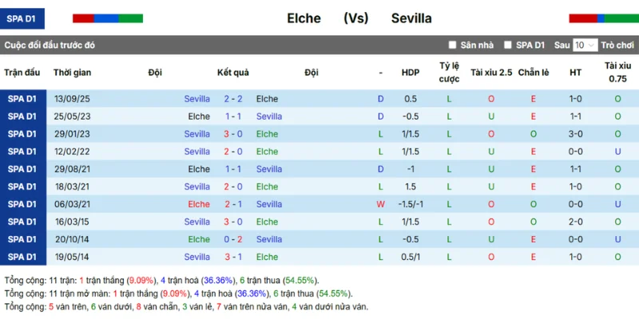Select the Tỷ lệ cược column header
Screen dimensions: 639x319
pyautogui.click(x=449, y=73)
